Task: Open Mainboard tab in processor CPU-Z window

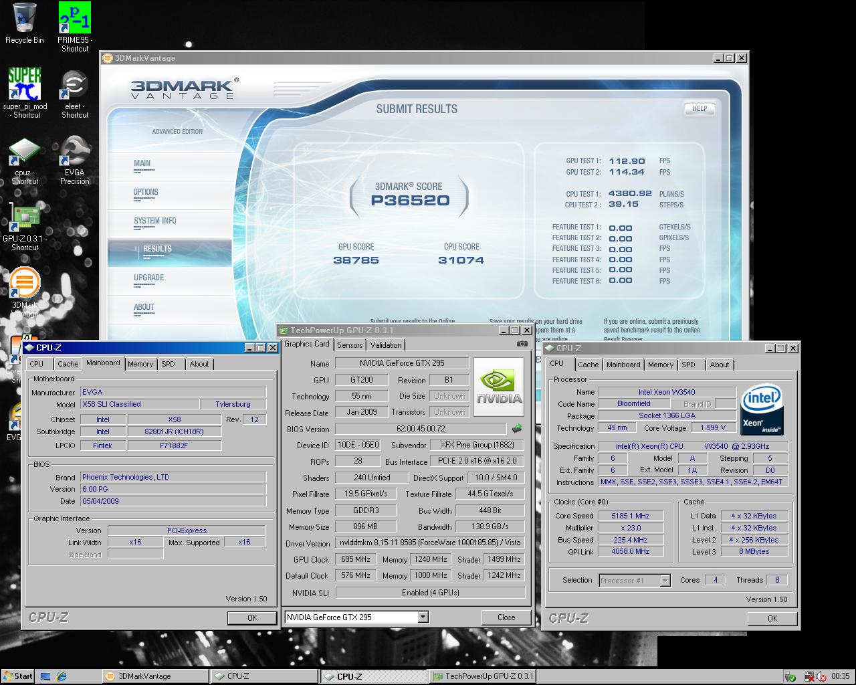Action: 623,365
